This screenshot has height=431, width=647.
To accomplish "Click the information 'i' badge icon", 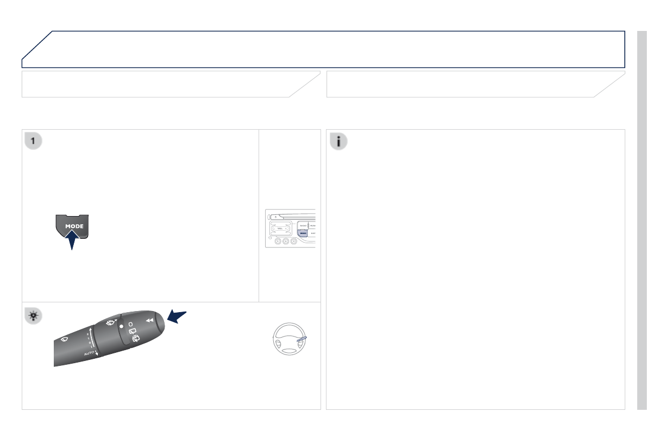I will pyautogui.click(x=338, y=142).
